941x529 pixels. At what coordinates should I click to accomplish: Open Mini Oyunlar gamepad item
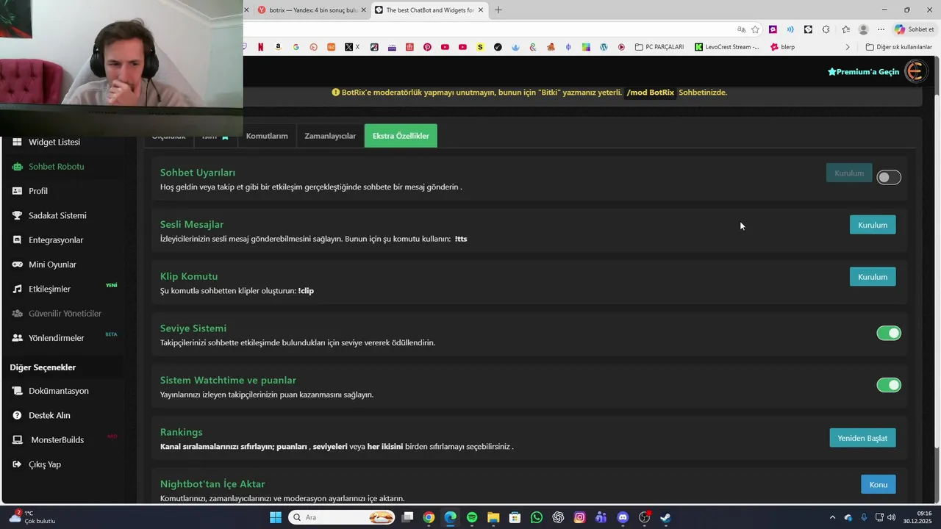[44, 264]
